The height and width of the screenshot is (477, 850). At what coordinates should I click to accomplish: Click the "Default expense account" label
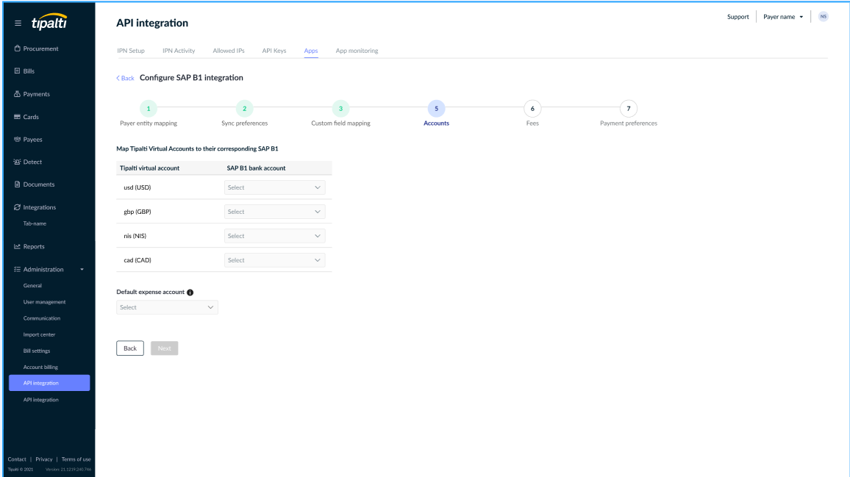[x=151, y=293]
